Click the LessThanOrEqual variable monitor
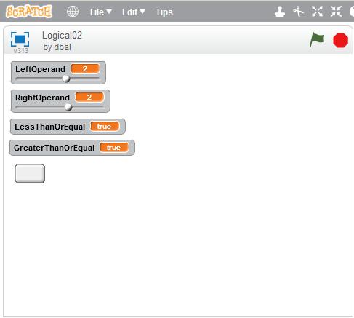The image size is (354, 318). pyautogui.click(x=68, y=127)
